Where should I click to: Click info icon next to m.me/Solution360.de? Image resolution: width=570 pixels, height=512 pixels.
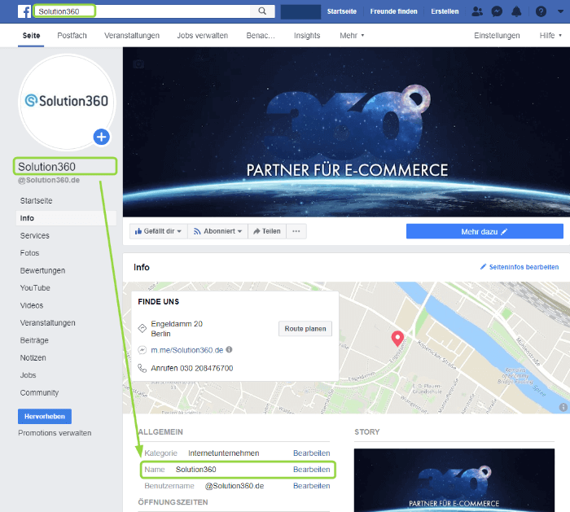click(x=229, y=349)
